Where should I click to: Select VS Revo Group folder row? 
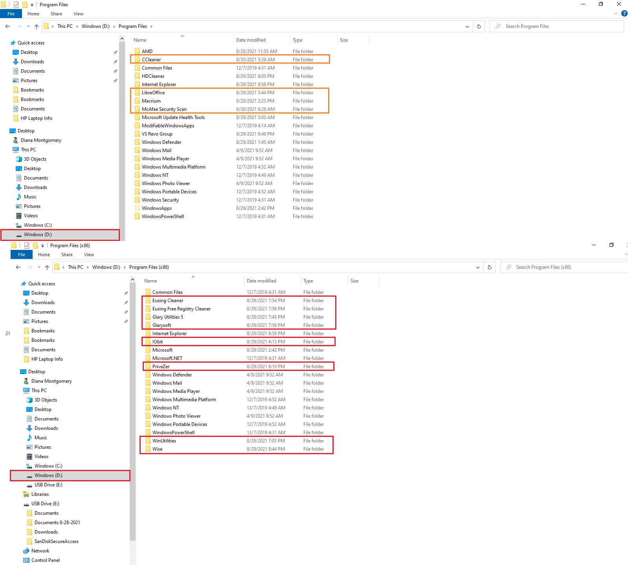(230, 134)
